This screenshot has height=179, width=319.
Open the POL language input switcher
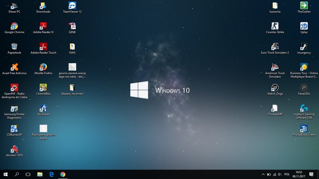(286, 174)
